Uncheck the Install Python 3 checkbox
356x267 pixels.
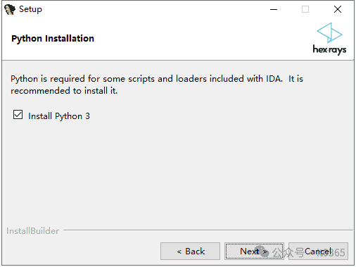(x=18, y=115)
